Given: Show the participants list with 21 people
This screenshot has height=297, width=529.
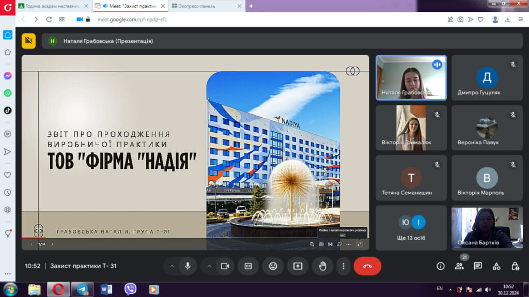Looking at the screenshot, I should (459, 266).
